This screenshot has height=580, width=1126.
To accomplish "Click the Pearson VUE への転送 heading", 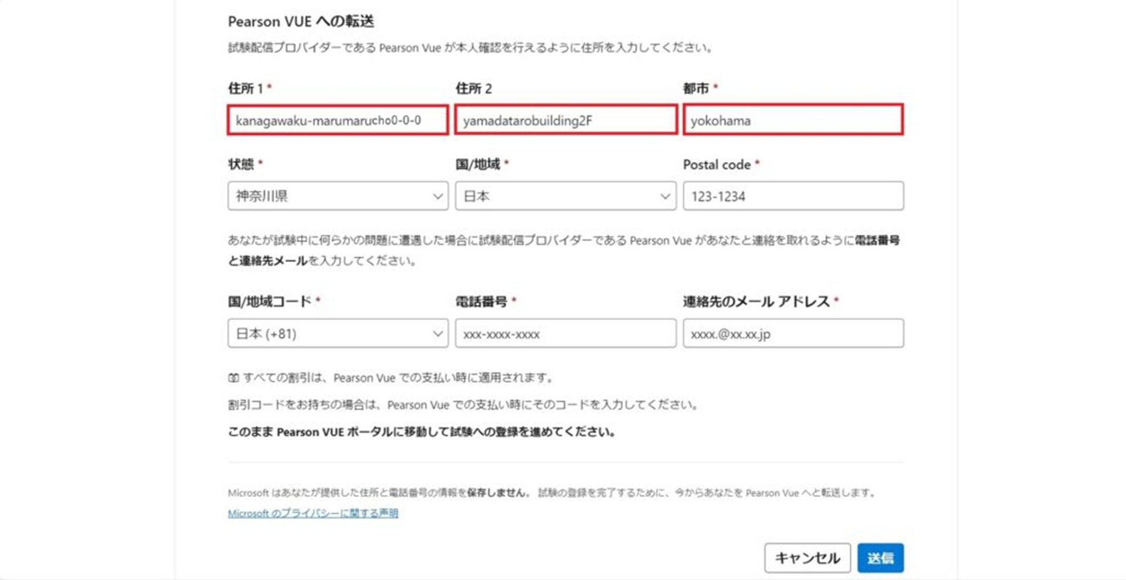I will (x=301, y=22).
